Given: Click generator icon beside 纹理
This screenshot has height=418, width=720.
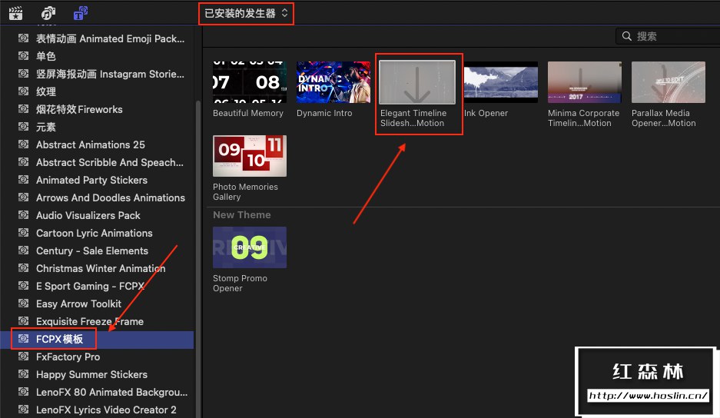Looking at the screenshot, I should click(x=23, y=91).
